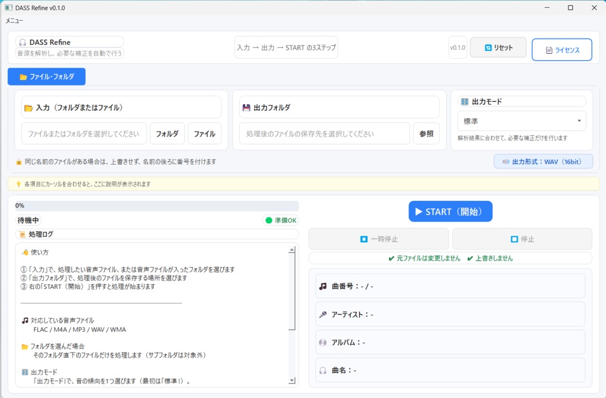Viewport: 606px width, 398px height.
Task: Click the music note icon beside 曲番号
Action: pyautogui.click(x=323, y=286)
